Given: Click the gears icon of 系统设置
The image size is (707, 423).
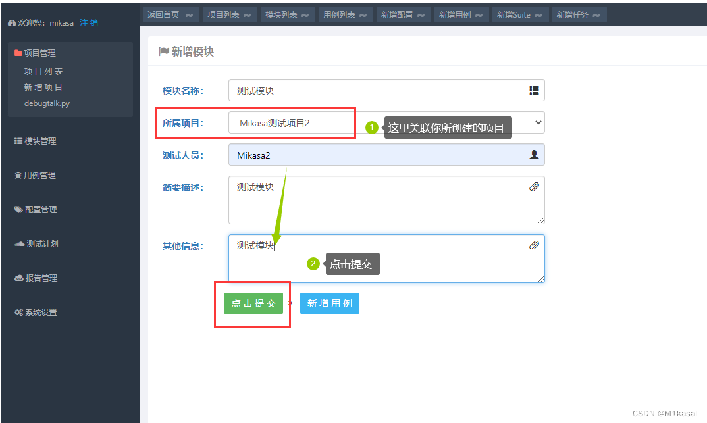Looking at the screenshot, I should click(18, 312).
